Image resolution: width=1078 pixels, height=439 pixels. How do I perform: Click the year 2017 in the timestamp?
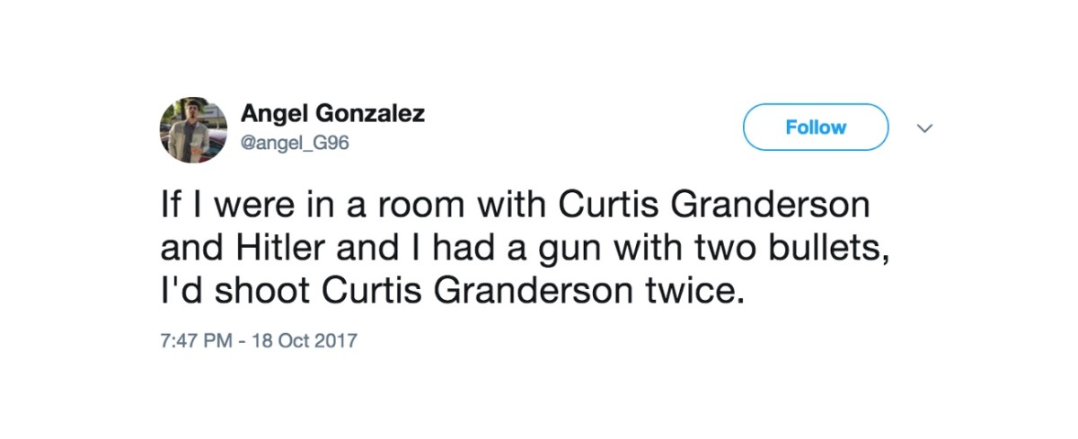(x=337, y=341)
